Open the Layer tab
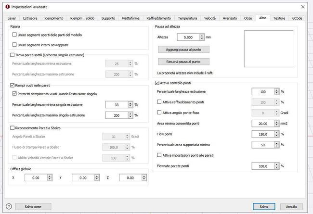Image resolution: width=313 pixels, height=214 pixels. coord(12,18)
